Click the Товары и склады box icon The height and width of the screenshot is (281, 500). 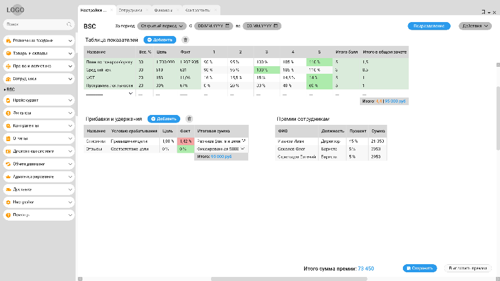[x=8, y=53]
